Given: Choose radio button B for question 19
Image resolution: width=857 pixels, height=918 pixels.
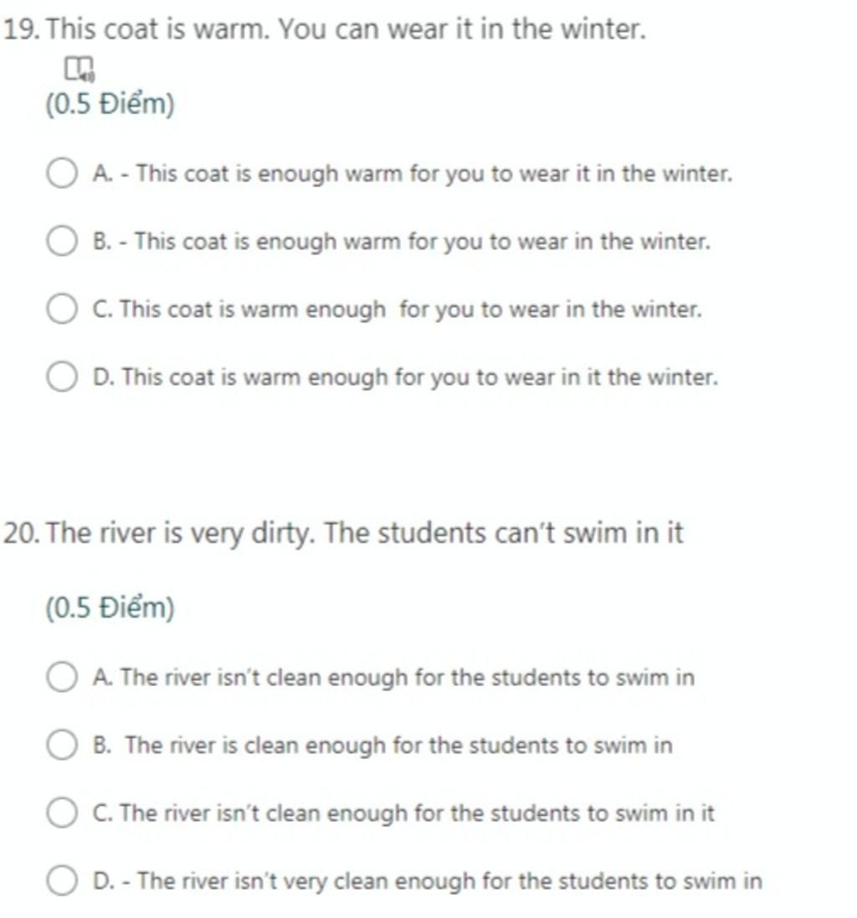Looking at the screenshot, I should pyautogui.click(x=62, y=241).
